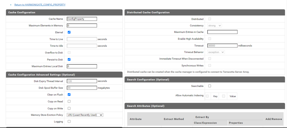Click the Add/Remove column header
This screenshot has width=287, height=128.
(274, 119)
